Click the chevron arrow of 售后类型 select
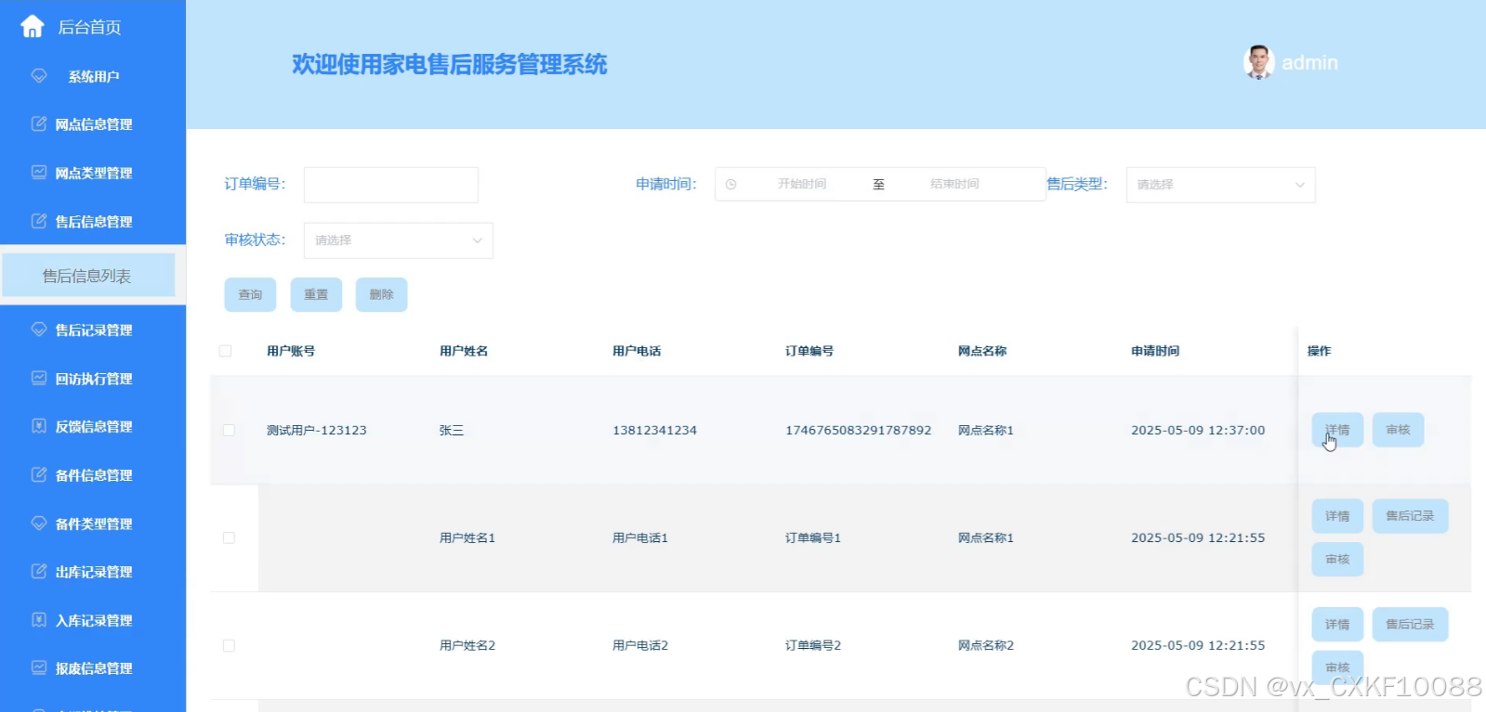The height and width of the screenshot is (712, 1486). click(x=1300, y=185)
